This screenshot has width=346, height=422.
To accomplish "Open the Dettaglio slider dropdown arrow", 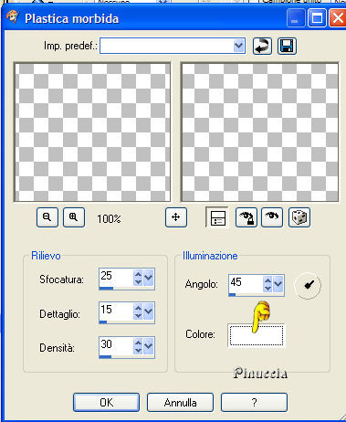I will (149, 311).
